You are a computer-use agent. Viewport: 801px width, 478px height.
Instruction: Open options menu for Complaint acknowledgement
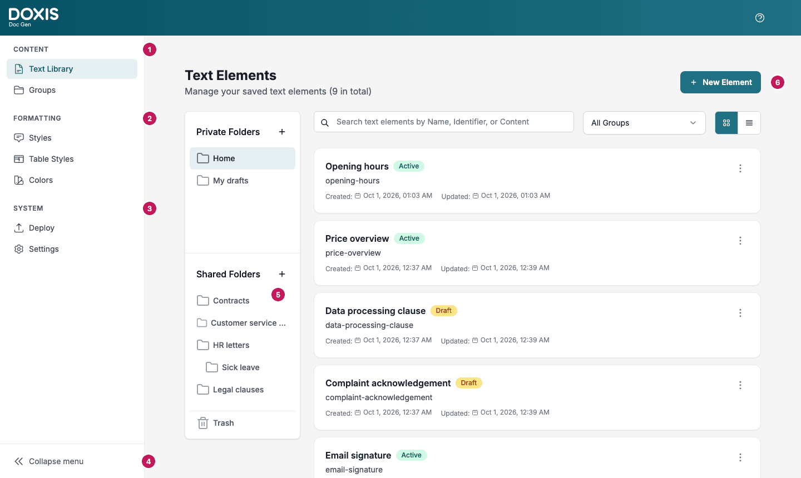[x=740, y=385]
